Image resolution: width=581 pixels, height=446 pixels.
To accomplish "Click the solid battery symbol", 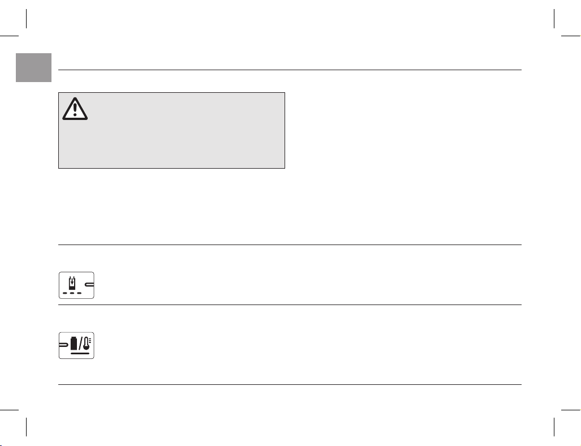I will click(74, 344).
